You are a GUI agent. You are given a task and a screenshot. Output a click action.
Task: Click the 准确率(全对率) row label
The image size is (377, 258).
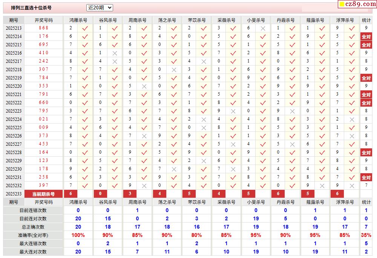pos(33,235)
